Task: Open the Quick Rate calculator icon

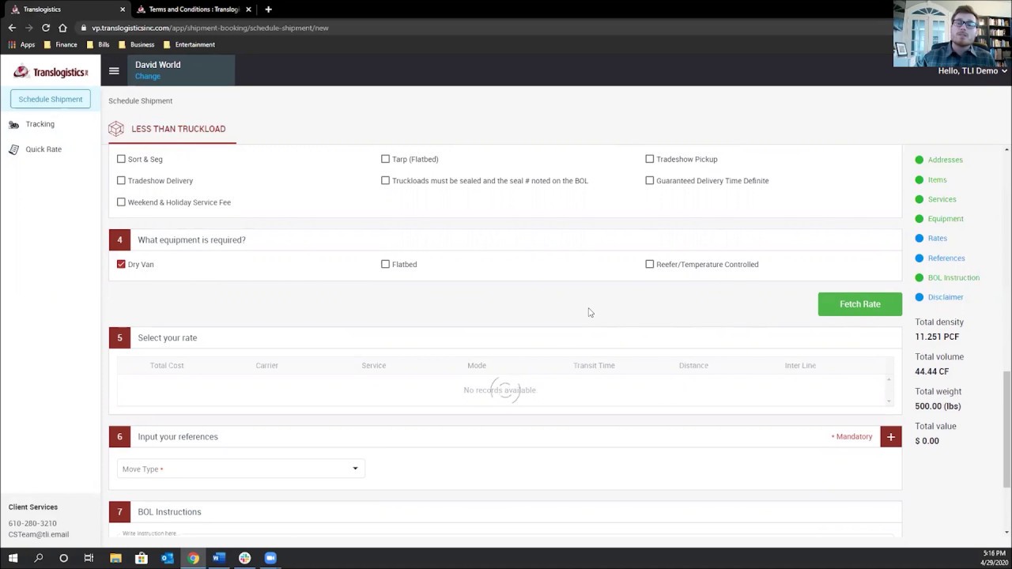Action: point(13,149)
